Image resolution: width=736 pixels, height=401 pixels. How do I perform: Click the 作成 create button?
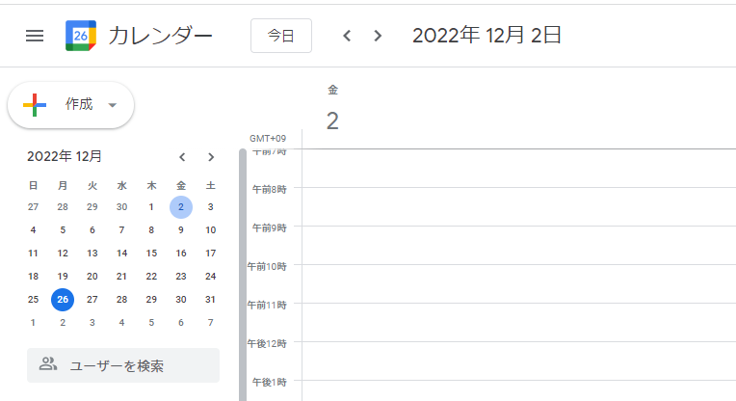(71, 105)
